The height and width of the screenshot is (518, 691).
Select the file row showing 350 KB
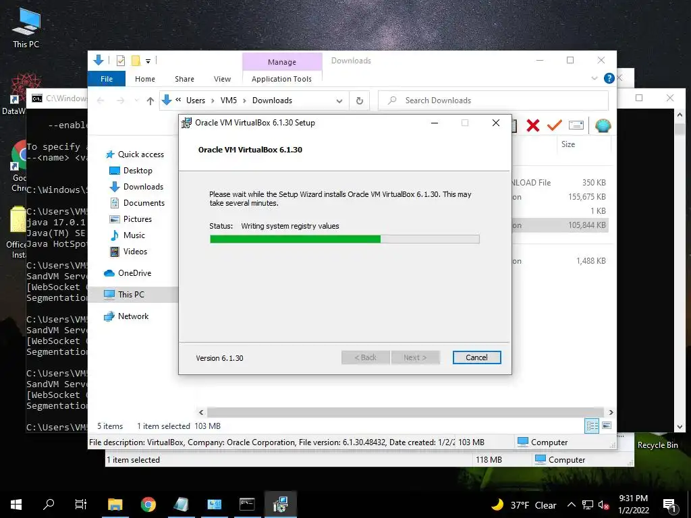coord(559,182)
